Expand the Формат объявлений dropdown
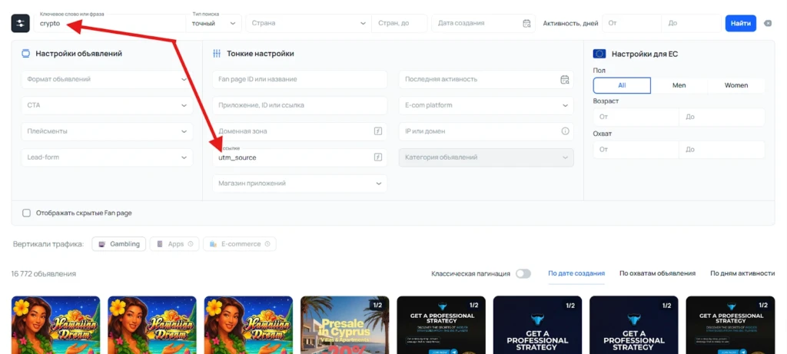The image size is (787, 354). point(107,79)
